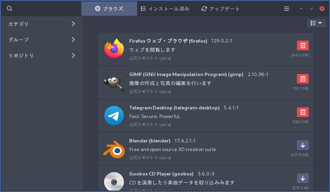
Task: Select the Blender (blender) title text
Action: coord(150,141)
